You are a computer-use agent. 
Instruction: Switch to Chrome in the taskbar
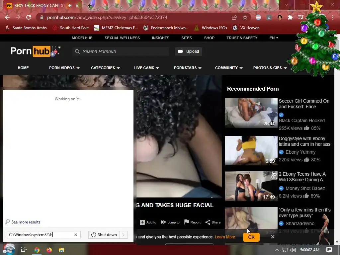37,250
